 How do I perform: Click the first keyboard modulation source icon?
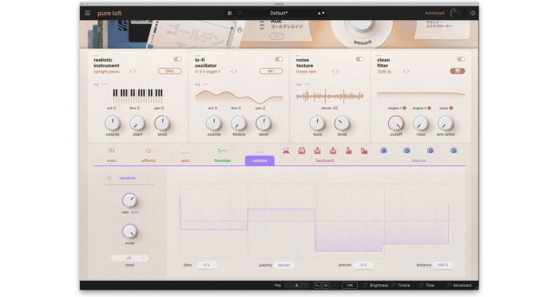pyautogui.click(x=286, y=151)
